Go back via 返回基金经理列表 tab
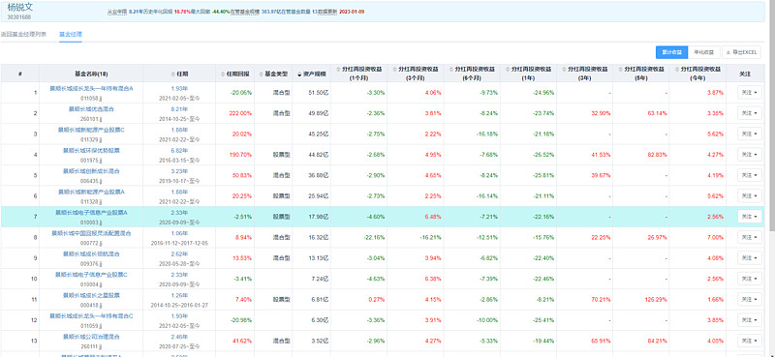Viewport: 775px width, 357px height. (x=23, y=35)
